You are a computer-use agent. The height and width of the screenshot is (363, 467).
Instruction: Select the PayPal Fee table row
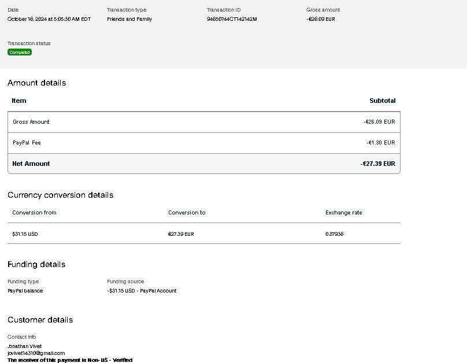203,143
